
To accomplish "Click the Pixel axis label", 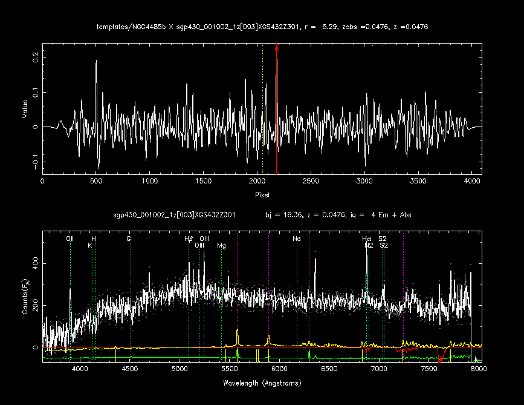I will click(x=262, y=195).
